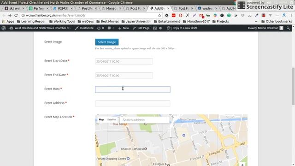
Task: Click the browser forward arrow
Action: 10,15
